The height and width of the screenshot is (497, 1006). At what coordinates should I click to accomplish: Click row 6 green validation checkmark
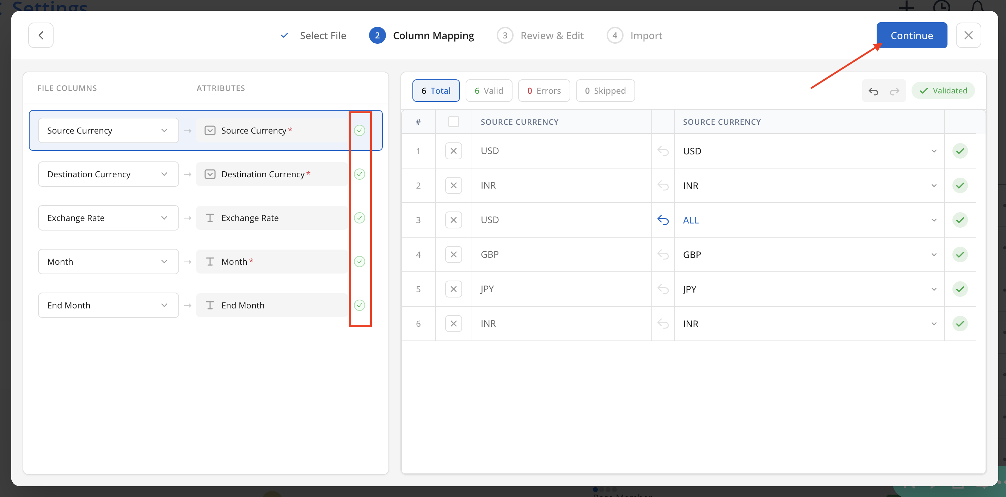[x=959, y=324]
